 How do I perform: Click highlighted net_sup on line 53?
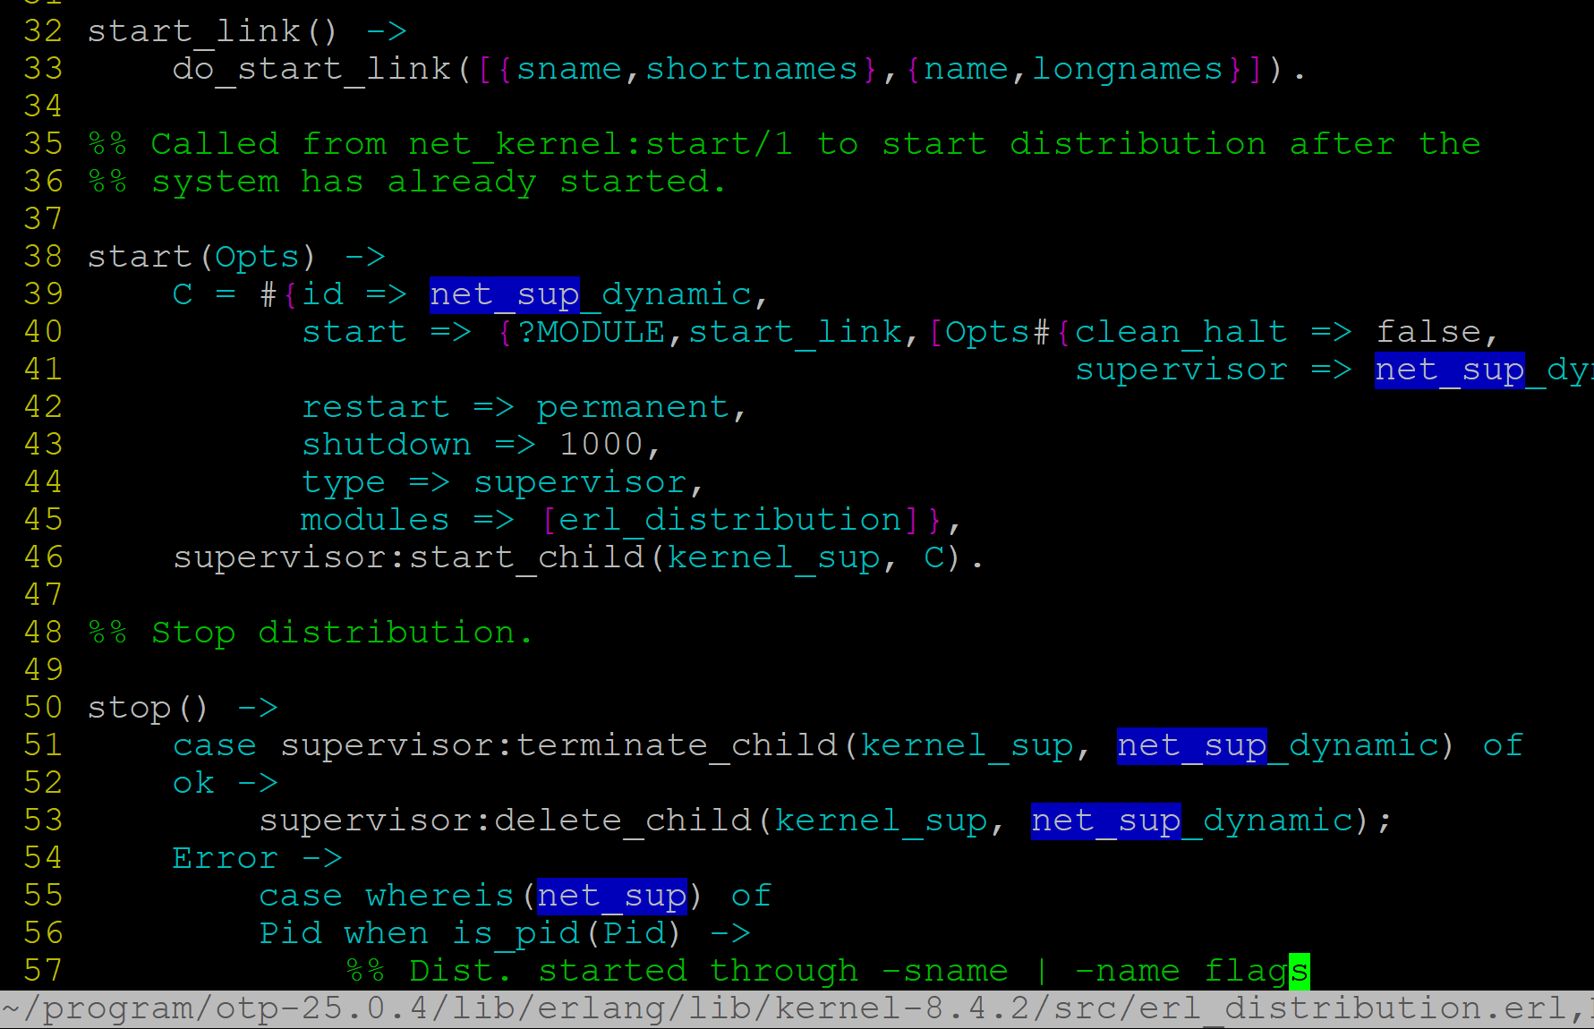[x=1106, y=821]
